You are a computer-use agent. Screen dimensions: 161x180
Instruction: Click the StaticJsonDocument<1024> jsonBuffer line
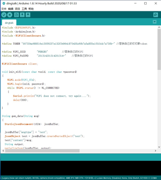(x=32, y=124)
